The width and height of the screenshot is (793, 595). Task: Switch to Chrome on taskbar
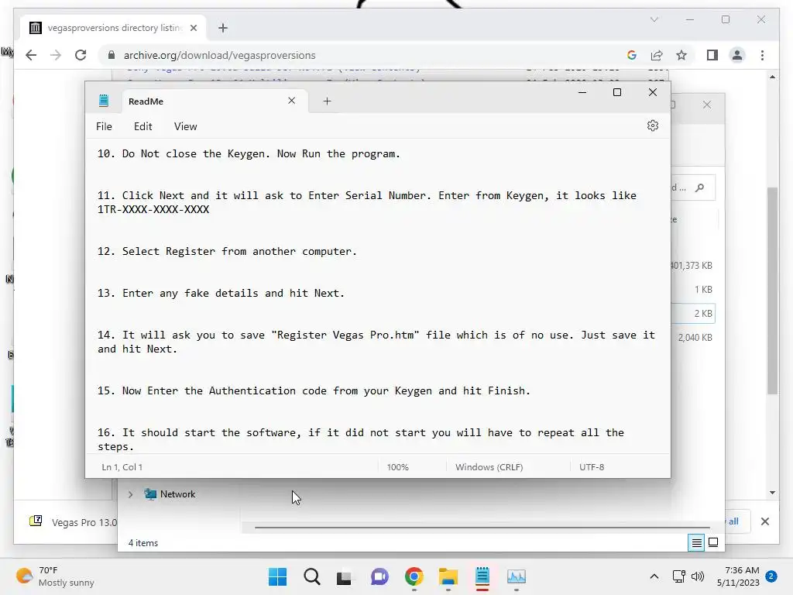pos(414,576)
